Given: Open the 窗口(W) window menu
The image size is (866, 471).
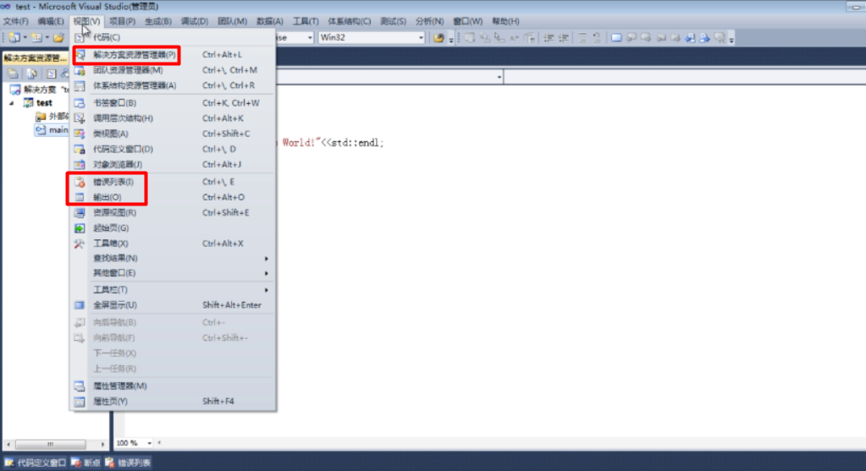Looking at the screenshot, I should 468,21.
